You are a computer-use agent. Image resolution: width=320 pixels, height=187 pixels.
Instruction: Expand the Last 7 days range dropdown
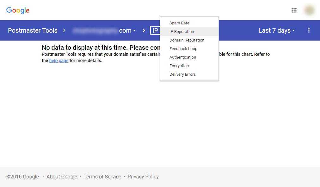277,30
